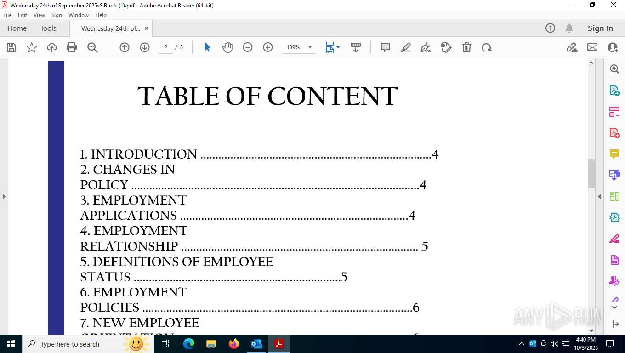
Task: Delete with the trash can icon
Action: click(466, 47)
